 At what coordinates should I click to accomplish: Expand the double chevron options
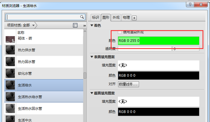tap(85, 25)
